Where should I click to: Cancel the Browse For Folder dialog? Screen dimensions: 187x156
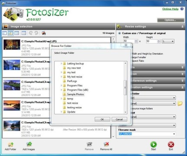tap(119, 119)
